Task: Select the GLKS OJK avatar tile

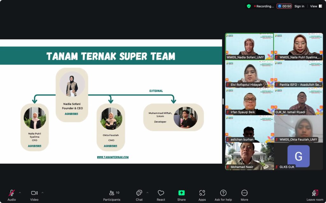Action: (x=299, y=156)
